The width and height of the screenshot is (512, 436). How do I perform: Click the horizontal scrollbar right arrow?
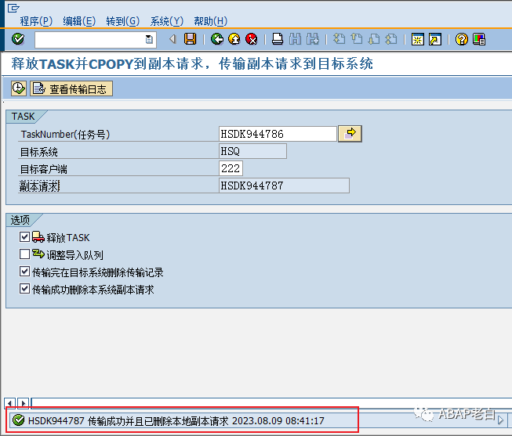coord(24,403)
